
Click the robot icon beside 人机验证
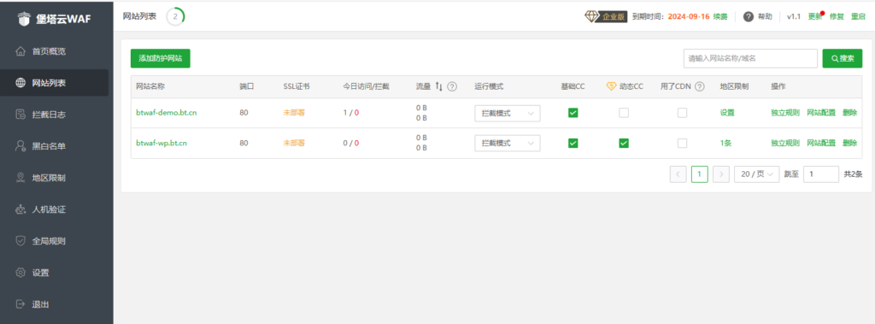coord(21,210)
